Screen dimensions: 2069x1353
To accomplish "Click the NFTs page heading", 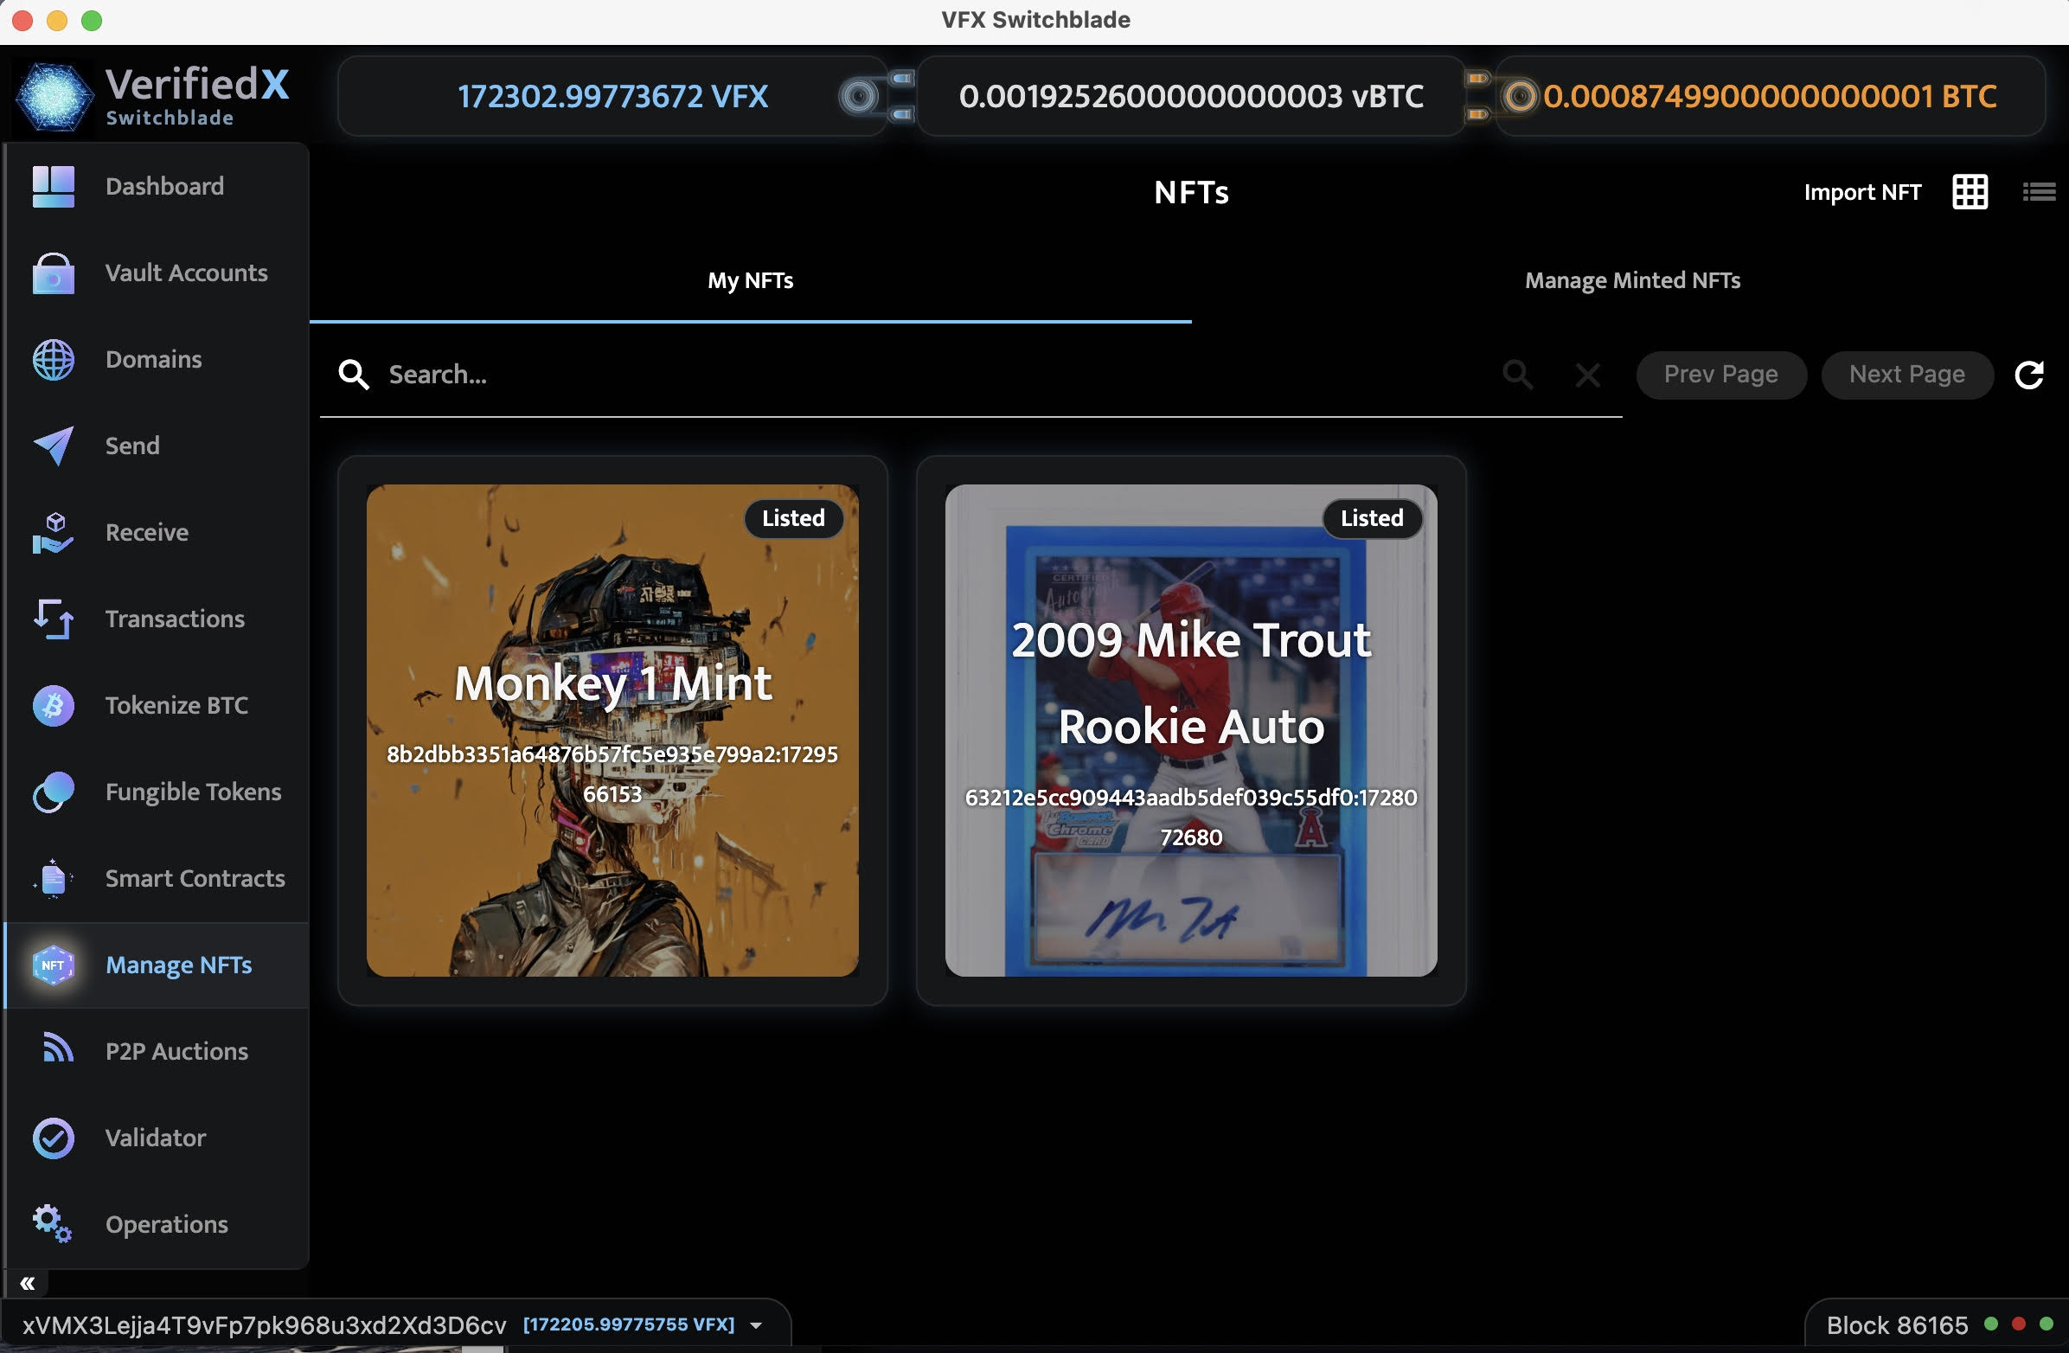I will coord(1191,192).
